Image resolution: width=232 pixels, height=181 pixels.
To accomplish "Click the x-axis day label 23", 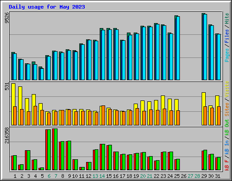I will pyautogui.click(x=163, y=176).
